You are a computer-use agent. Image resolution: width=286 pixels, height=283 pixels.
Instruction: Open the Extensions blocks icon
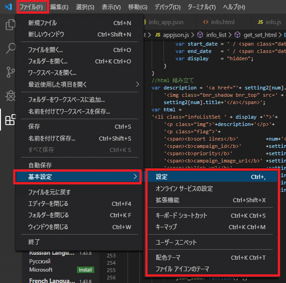pos(10,120)
